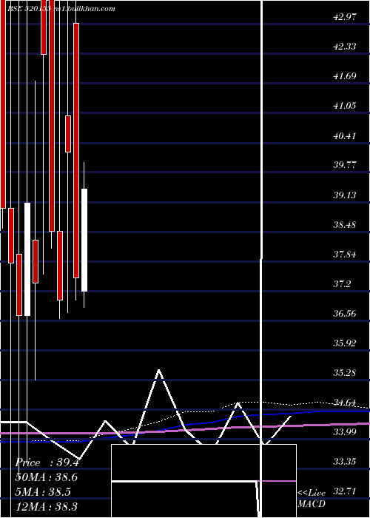The width and height of the screenshot is (370, 518).
Task: Click the 42.97 price axis label
Action: [x=346, y=17]
